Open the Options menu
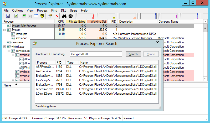The height and width of the screenshot is (123, 210). (x=18, y=11)
